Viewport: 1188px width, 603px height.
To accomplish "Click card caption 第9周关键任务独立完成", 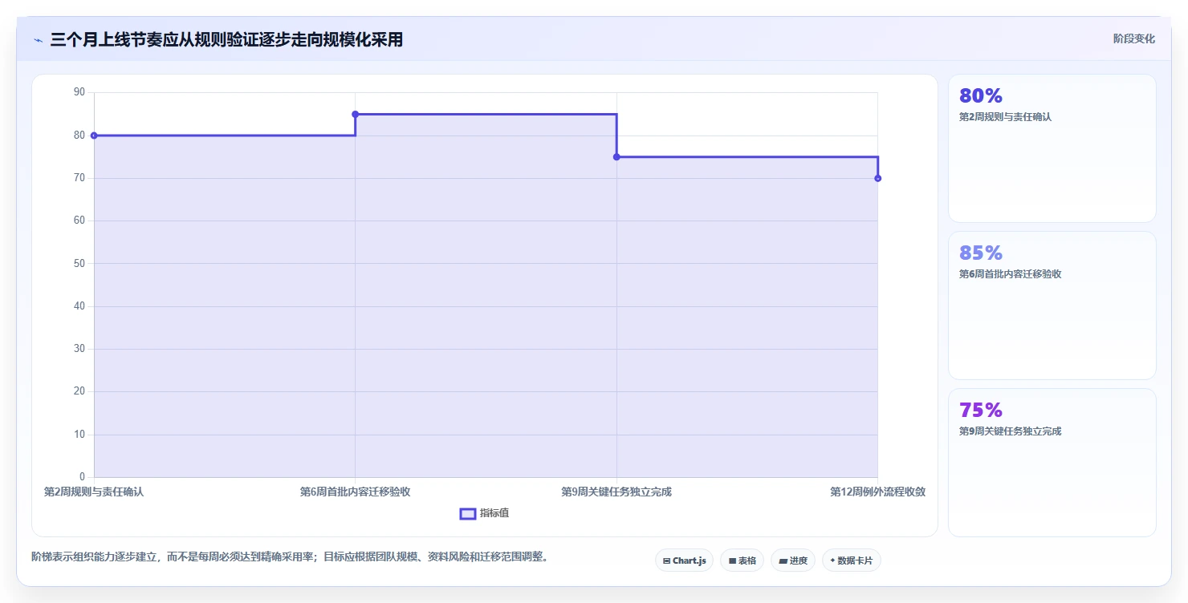I will tap(1011, 431).
